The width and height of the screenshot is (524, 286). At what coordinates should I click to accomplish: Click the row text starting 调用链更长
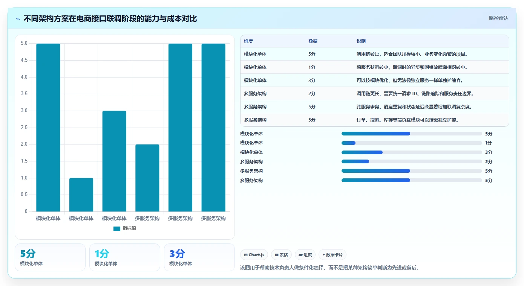tap(415, 94)
